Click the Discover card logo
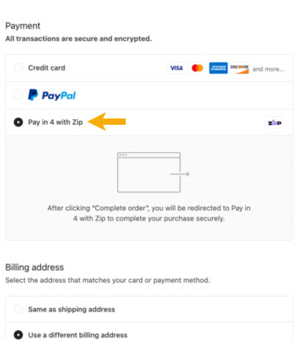 pyautogui.click(x=240, y=68)
